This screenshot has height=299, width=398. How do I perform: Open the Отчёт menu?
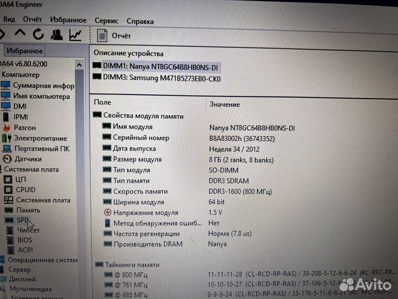click(32, 19)
